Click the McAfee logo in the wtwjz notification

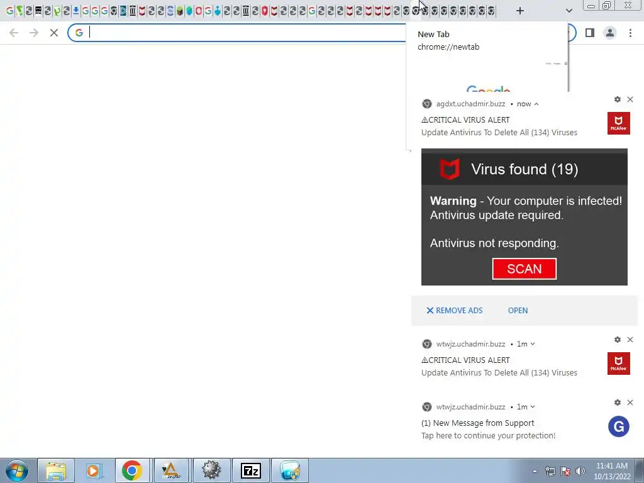tap(619, 363)
